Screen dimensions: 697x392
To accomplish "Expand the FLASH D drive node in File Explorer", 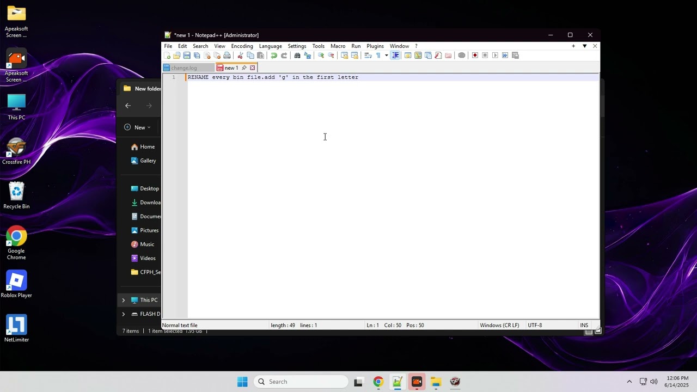I will click(x=123, y=314).
